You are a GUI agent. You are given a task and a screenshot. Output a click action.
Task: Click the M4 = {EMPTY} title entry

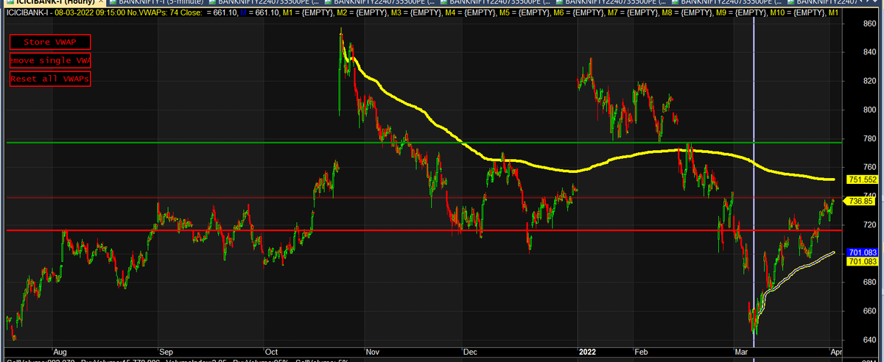point(470,13)
